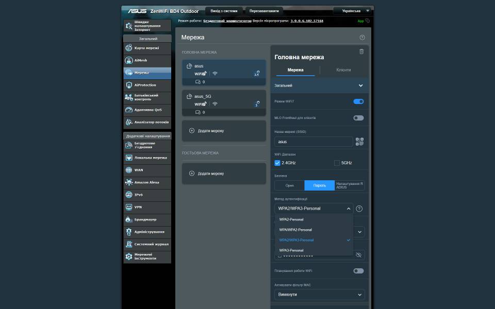This screenshot has width=495, height=309.
Task: Switch to the Клієнти tab
Action: pos(343,70)
